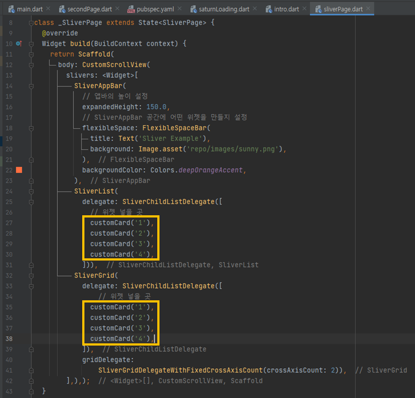Collapse the Scaffold fold at line 11
This screenshot has height=398, width=415.
click(31, 55)
